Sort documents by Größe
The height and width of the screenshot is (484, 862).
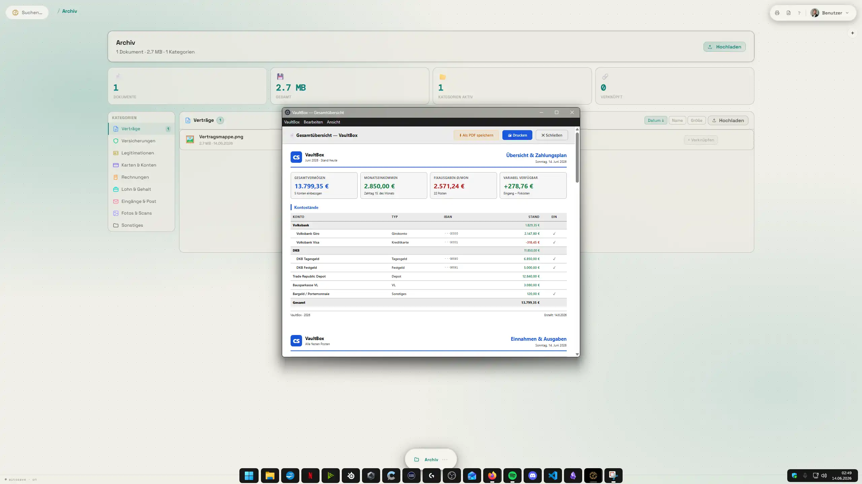point(696,120)
